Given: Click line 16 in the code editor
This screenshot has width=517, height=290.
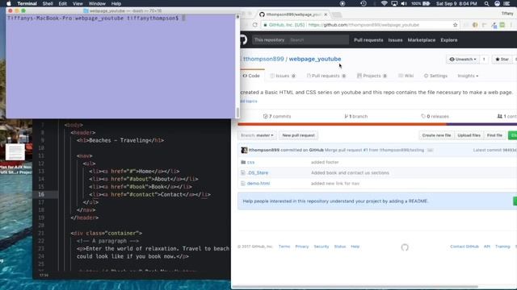Looking at the screenshot, I should [132, 194].
